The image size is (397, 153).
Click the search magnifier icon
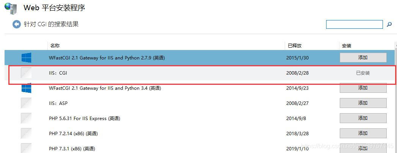click(x=389, y=25)
